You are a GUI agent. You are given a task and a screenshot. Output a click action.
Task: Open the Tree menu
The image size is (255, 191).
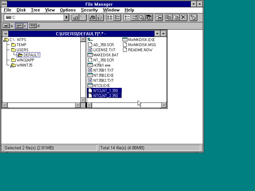point(35,10)
